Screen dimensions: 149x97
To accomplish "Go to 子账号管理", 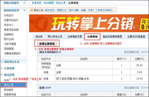I will tap(10, 44).
